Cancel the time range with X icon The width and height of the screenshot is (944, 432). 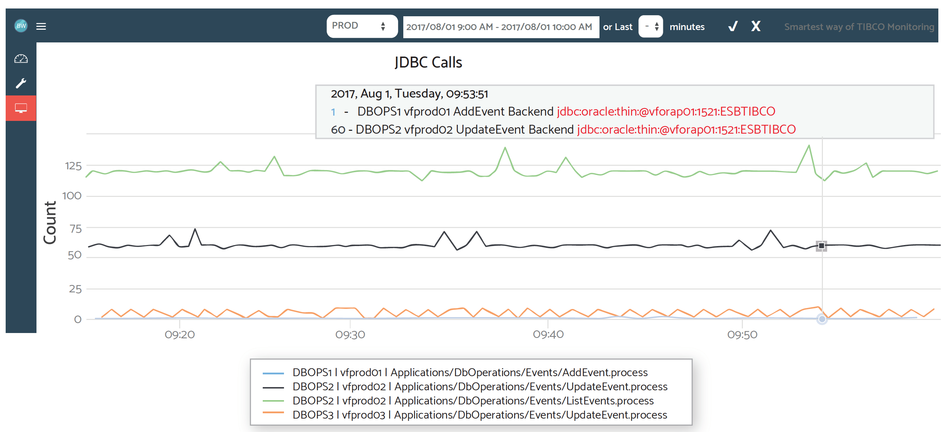756,26
